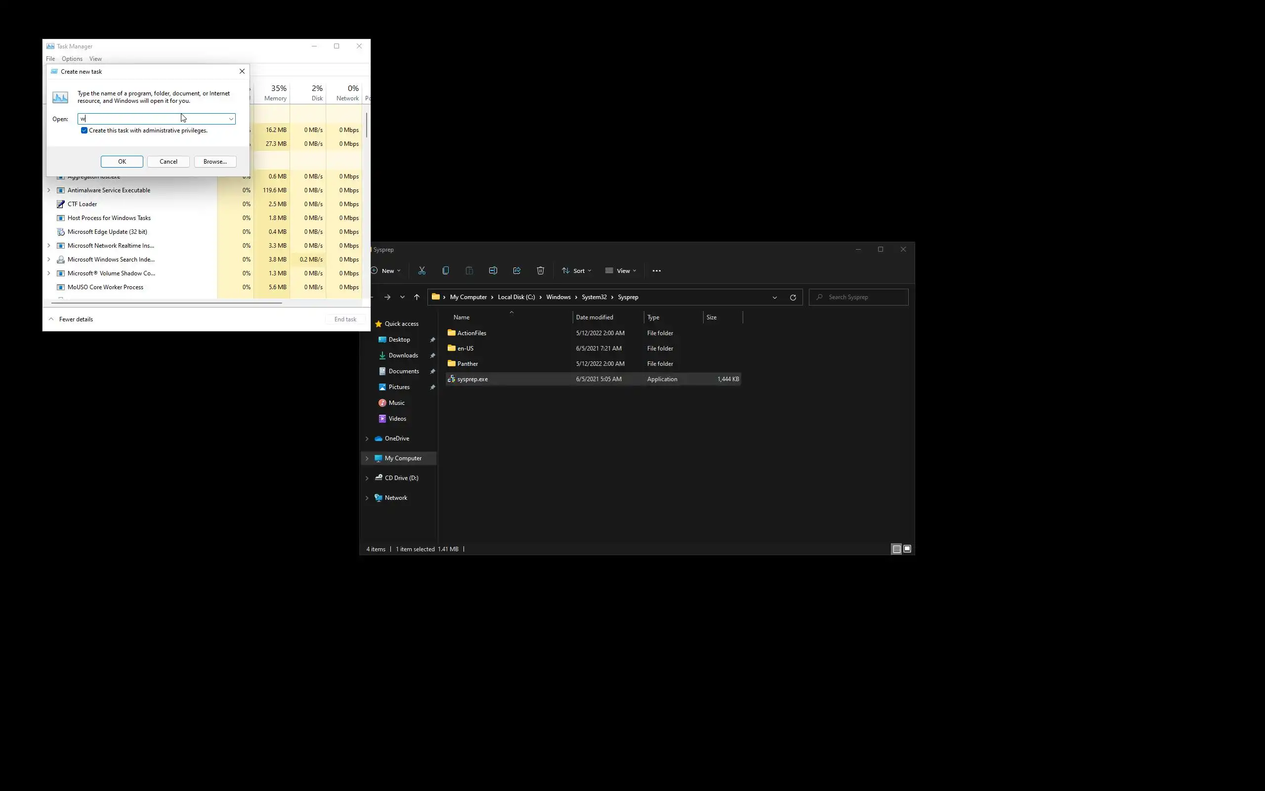The image size is (1265, 791).
Task: Uncheck administrative privileges checkbox
Action: pyautogui.click(x=84, y=130)
